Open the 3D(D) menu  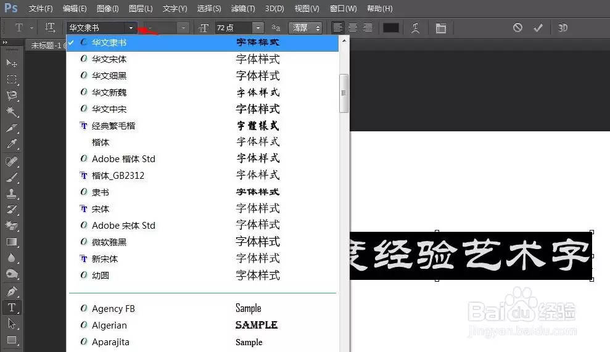click(274, 8)
